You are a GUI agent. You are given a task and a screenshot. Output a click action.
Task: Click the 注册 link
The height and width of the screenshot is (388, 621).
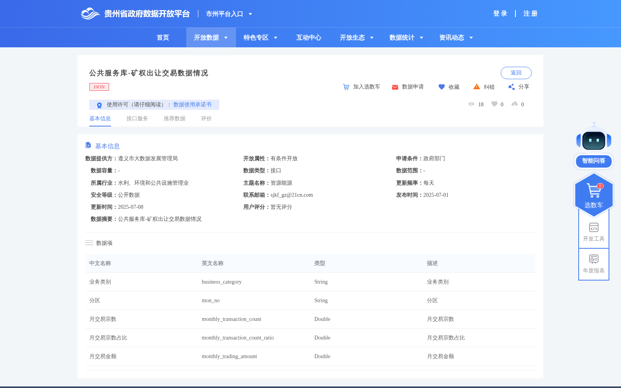point(531,14)
